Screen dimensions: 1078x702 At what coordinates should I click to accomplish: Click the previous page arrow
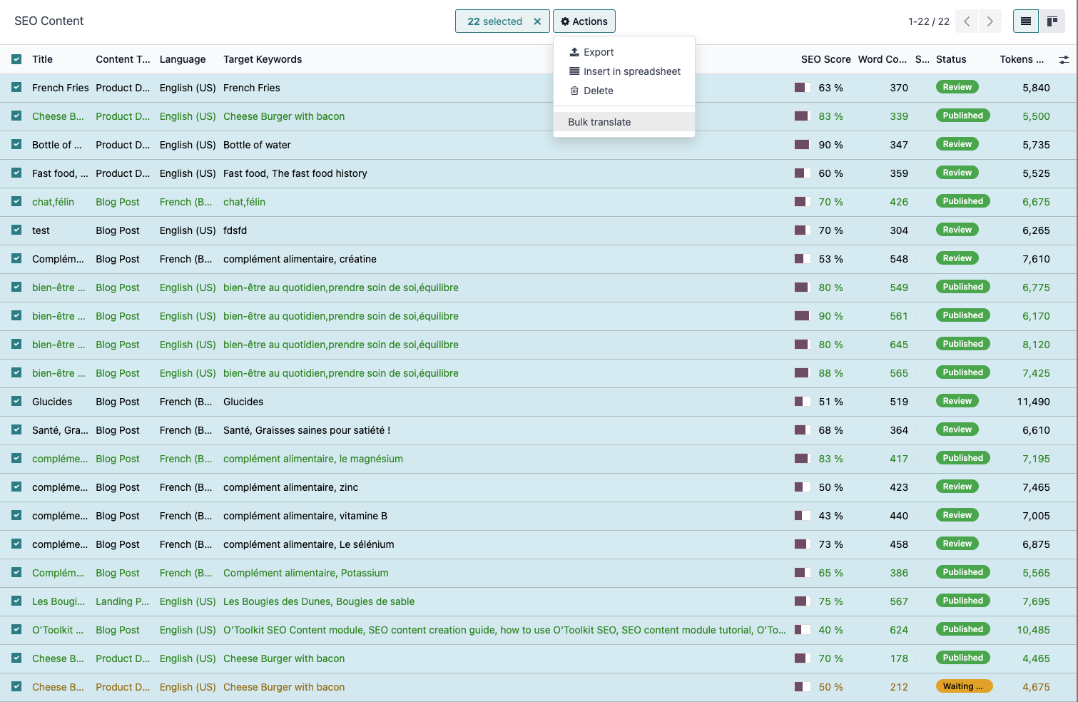tap(967, 21)
